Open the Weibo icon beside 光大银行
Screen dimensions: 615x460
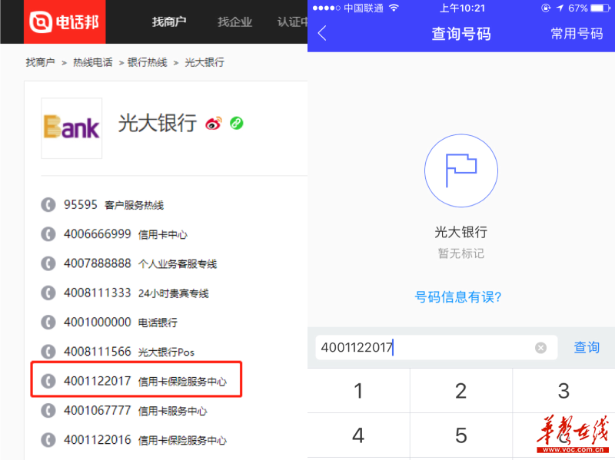213,124
